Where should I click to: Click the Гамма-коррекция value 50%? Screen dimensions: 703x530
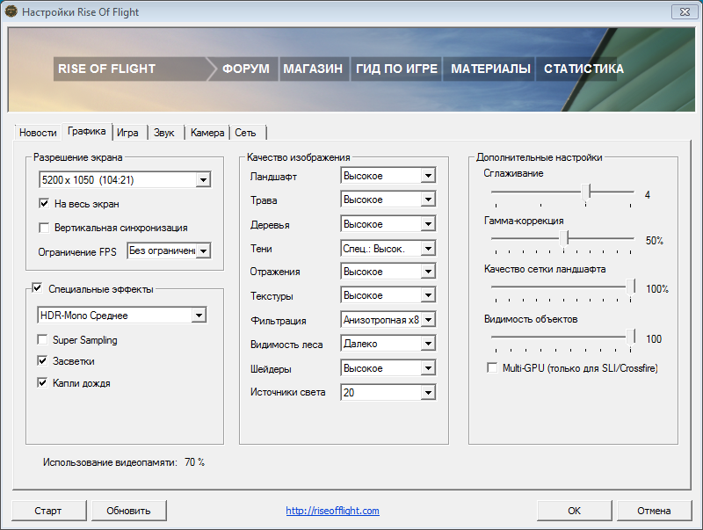[654, 240]
